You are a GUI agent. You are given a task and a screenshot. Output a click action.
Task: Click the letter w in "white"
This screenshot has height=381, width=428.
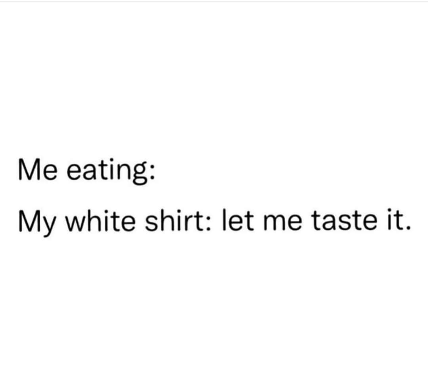(x=75, y=224)
